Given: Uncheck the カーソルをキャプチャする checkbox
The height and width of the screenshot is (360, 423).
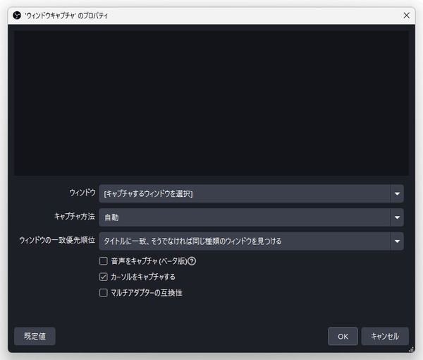Looking at the screenshot, I should [x=104, y=277].
